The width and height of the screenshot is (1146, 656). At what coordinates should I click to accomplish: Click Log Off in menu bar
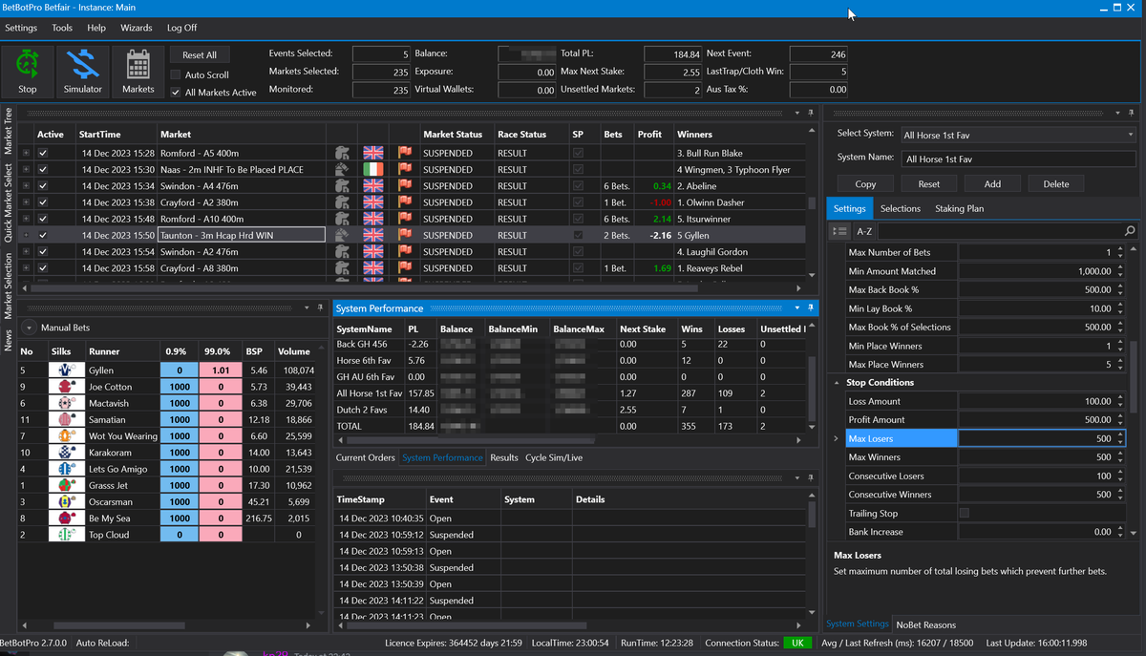coord(182,28)
